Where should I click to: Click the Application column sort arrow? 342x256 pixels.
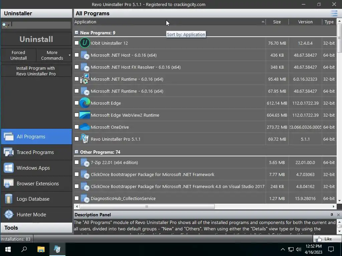pyautogui.click(x=263, y=22)
